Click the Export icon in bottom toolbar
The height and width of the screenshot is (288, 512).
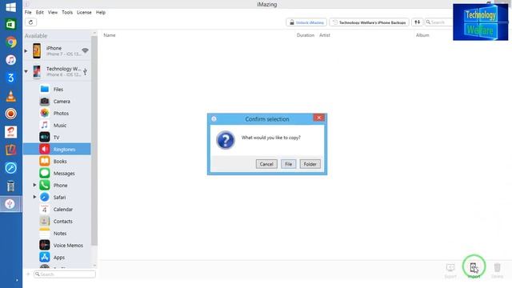[x=450, y=268]
